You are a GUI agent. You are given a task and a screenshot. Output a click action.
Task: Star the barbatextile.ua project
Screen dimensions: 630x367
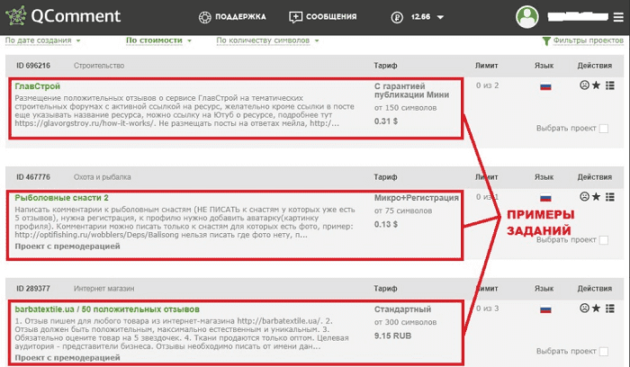pos(596,308)
